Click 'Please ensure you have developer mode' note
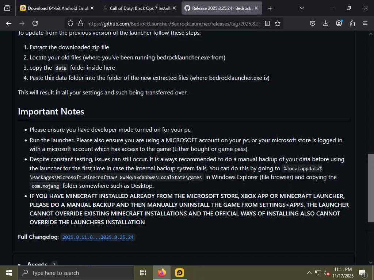This screenshot has height=280, width=374. 110,130
